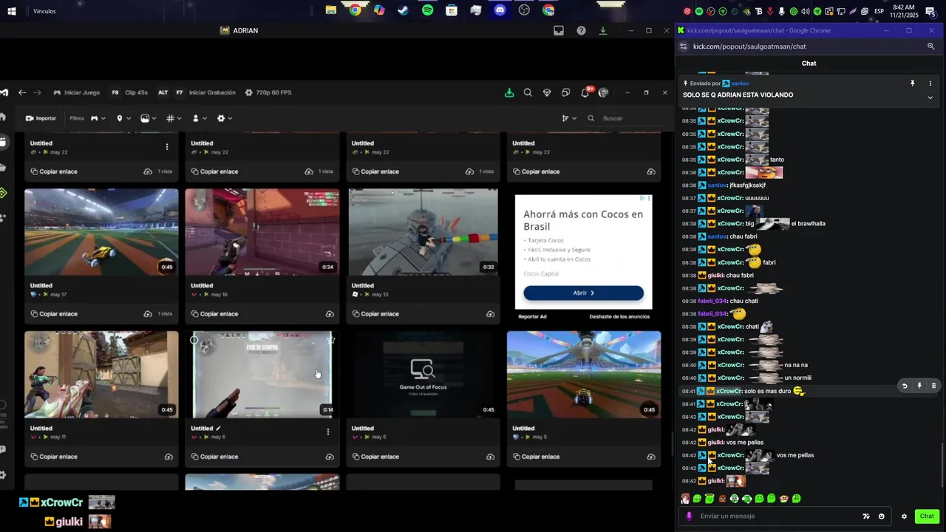
Task: Unpin the pinned chat message
Action: [x=913, y=83]
